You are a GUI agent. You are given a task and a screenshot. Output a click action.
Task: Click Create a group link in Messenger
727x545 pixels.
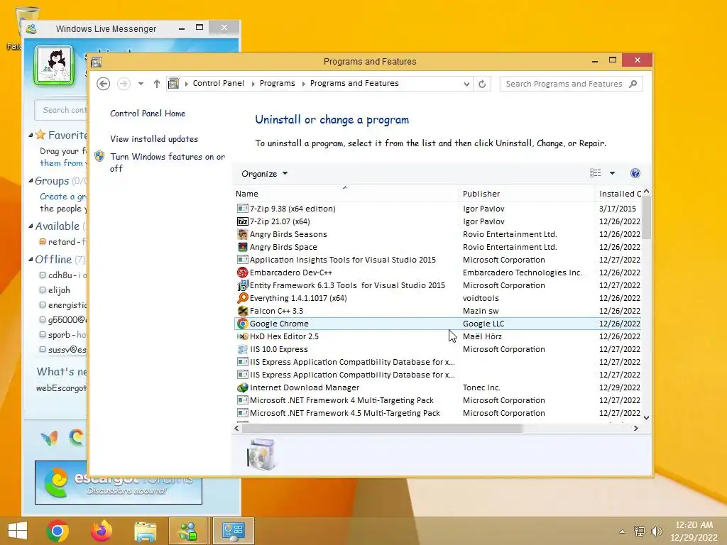click(x=62, y=197)
